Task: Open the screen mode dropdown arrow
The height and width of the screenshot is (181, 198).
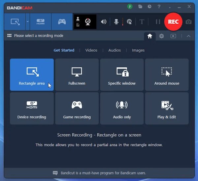Action: coord(27,22)
